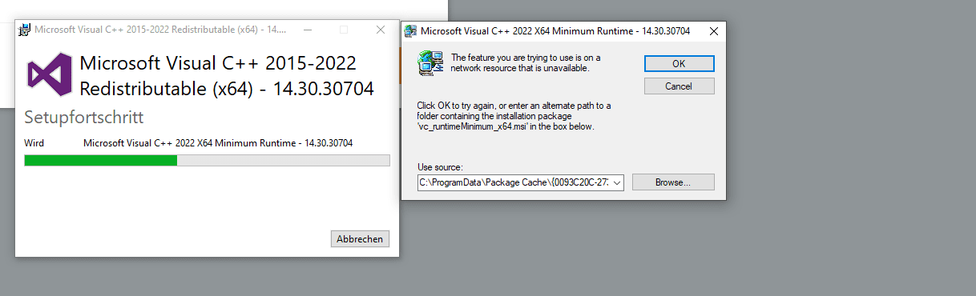
Task: Open the Browse... folder picker
Action: tap(673, 182)
